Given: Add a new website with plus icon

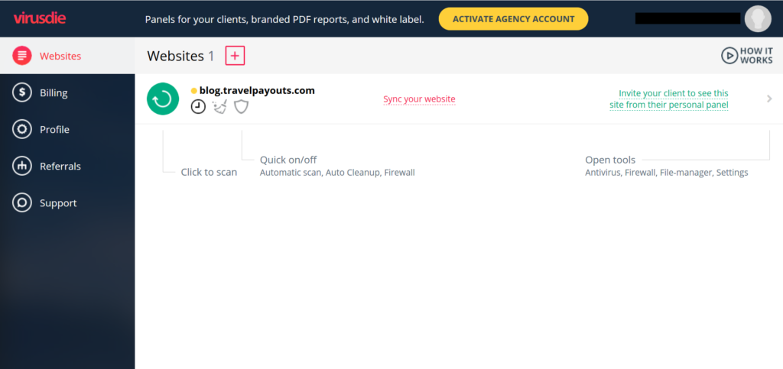Looking at the screenshot, I should tap(235, 56).
